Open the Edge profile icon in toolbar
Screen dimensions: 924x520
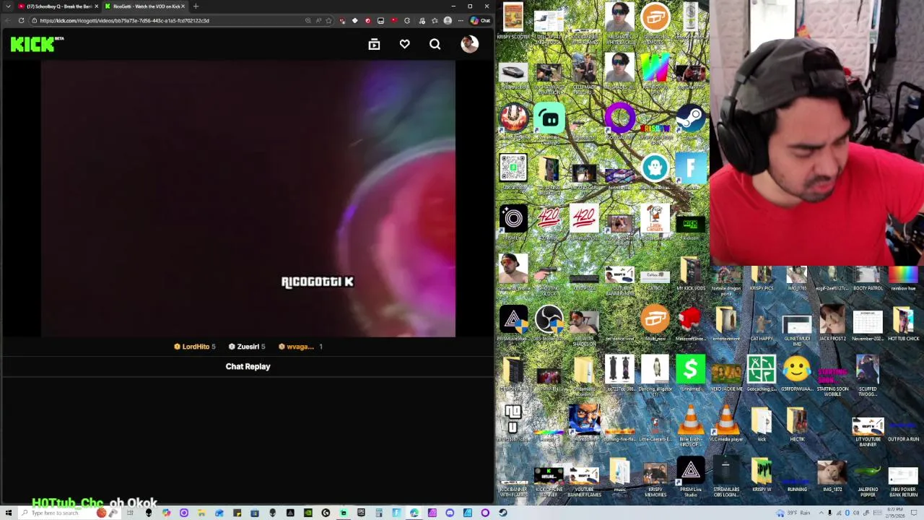(x=448, y=20)
